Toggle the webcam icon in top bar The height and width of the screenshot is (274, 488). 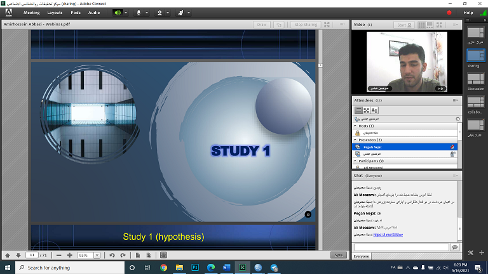click(159, 12)
